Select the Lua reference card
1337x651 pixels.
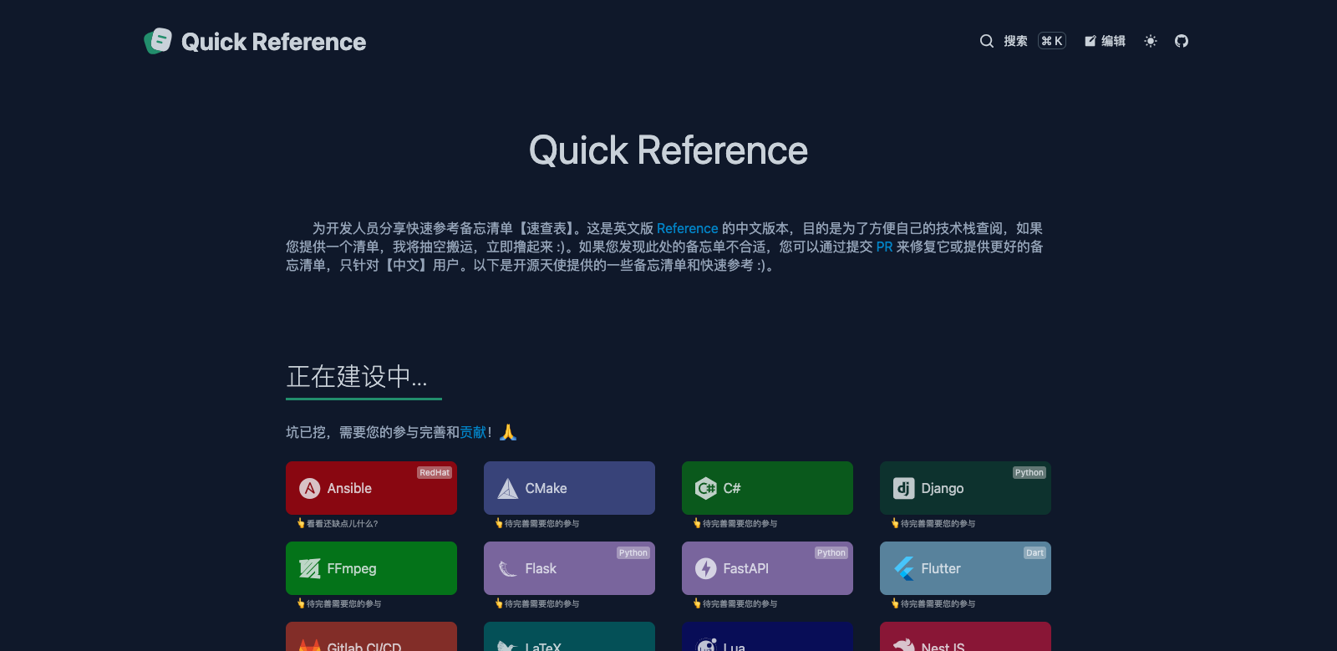(x=767, y=639)
